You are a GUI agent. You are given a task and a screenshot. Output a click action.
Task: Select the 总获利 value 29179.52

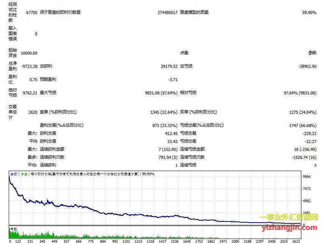pos(169,66)
